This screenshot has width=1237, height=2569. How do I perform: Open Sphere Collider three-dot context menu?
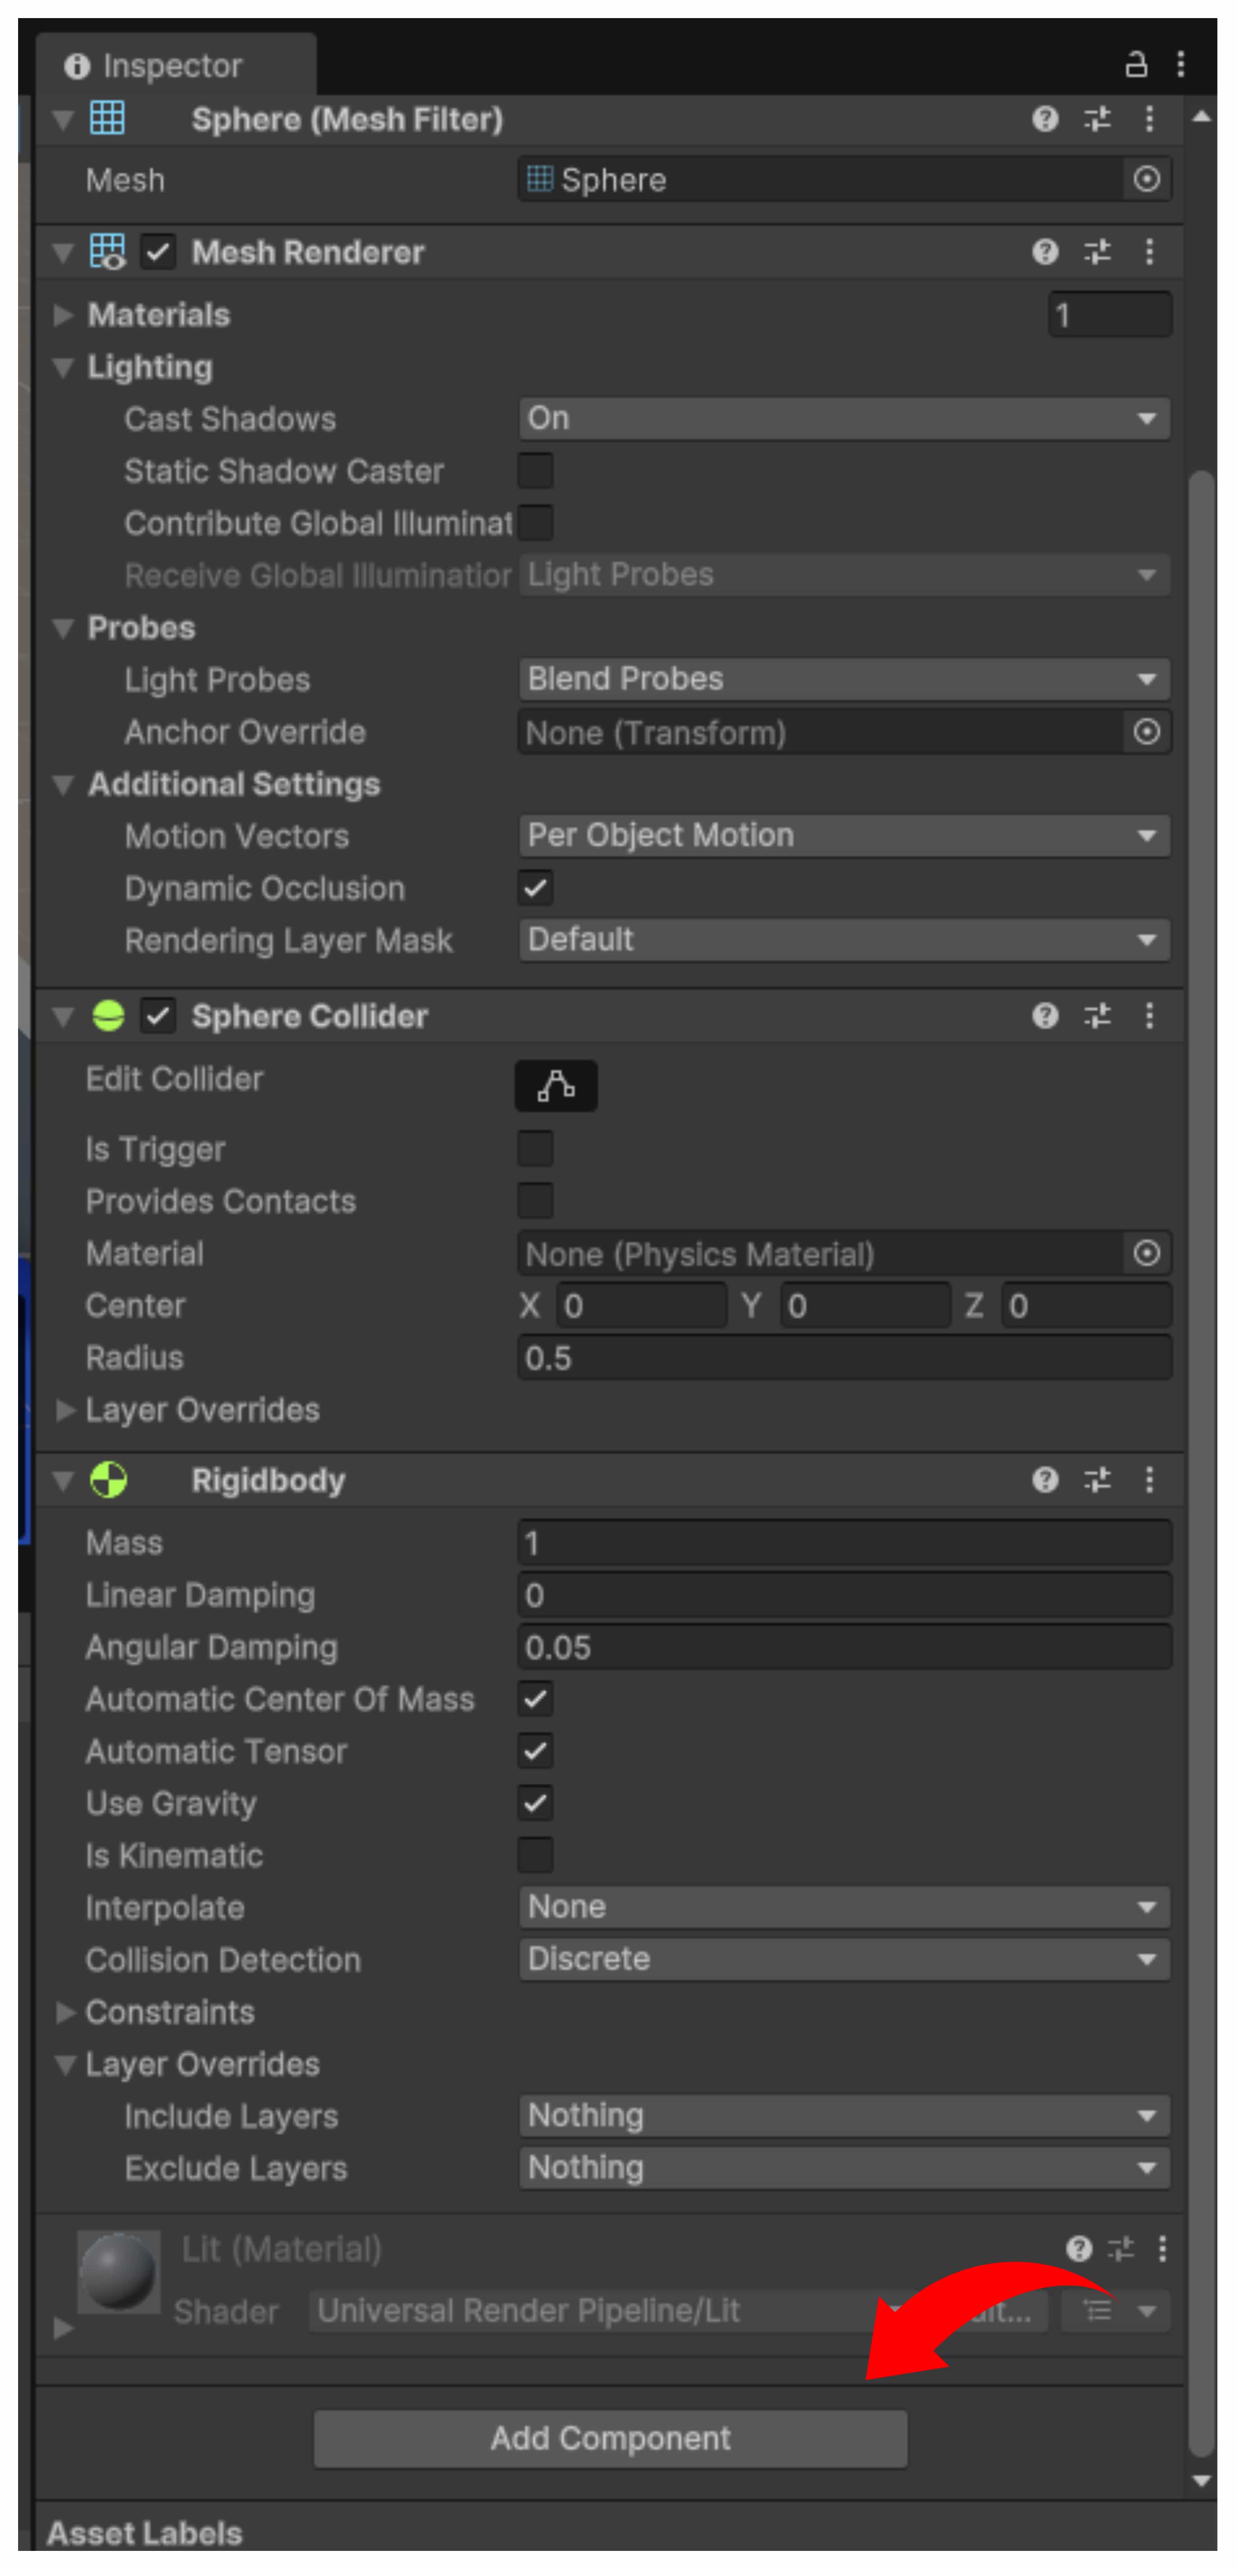pos(1149,1015)
